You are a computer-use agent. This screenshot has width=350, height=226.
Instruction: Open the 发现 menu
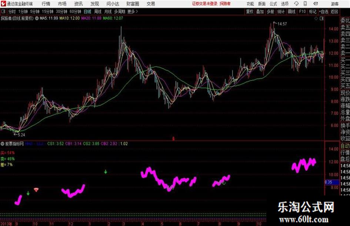click(x=95, y=4)
